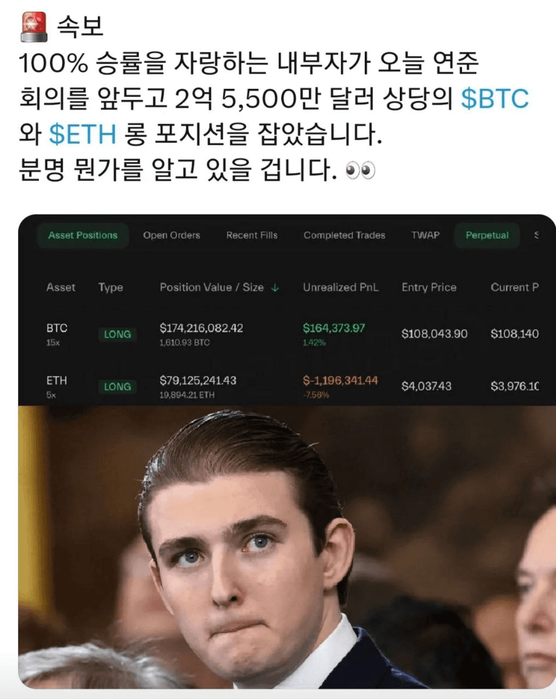Click the LONG badge in the ETH row
This screenshot has height=699, width=556.
click(117, 387)
